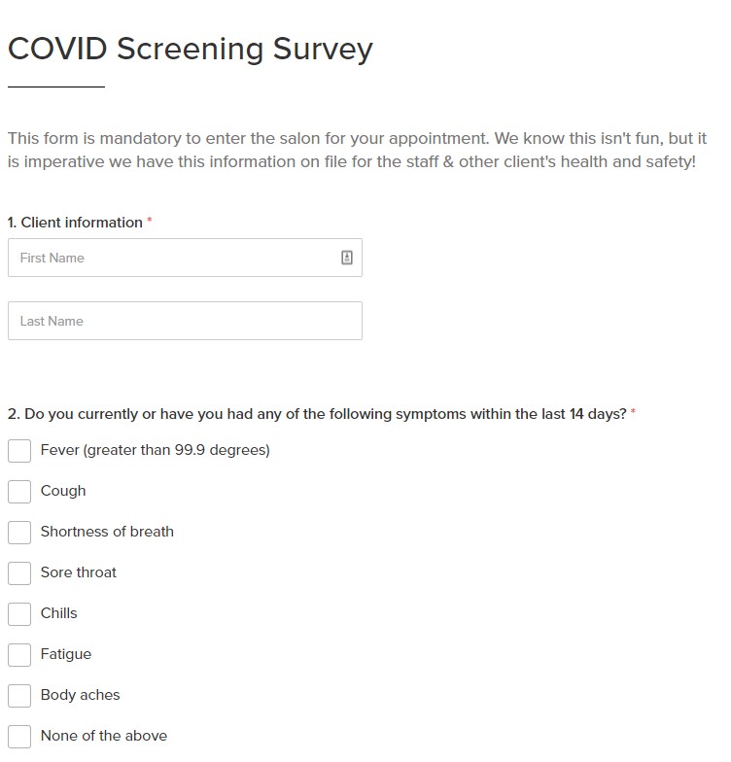
Task: Tick the Shortness of breath checkbox
Action: point(19,533)
